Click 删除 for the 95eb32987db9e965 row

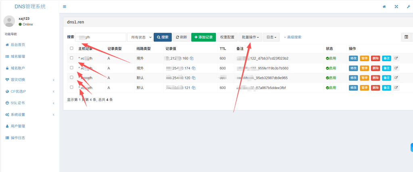point(375,78)
